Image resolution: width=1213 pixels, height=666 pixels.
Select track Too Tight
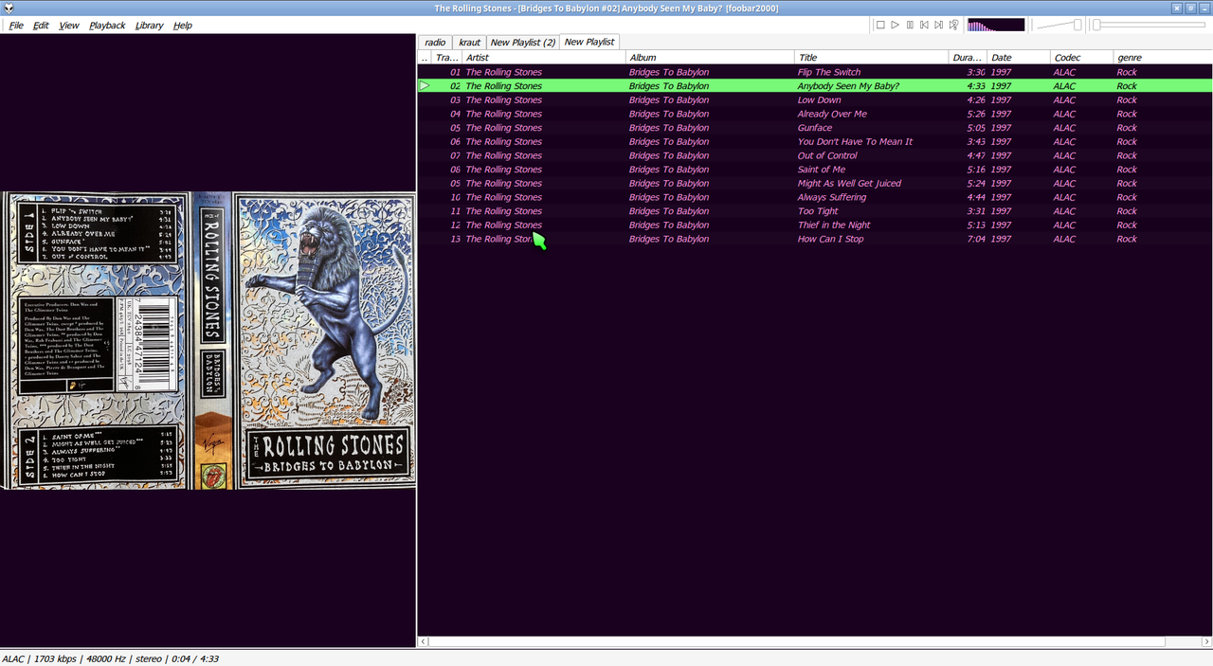tap(814, 211)
